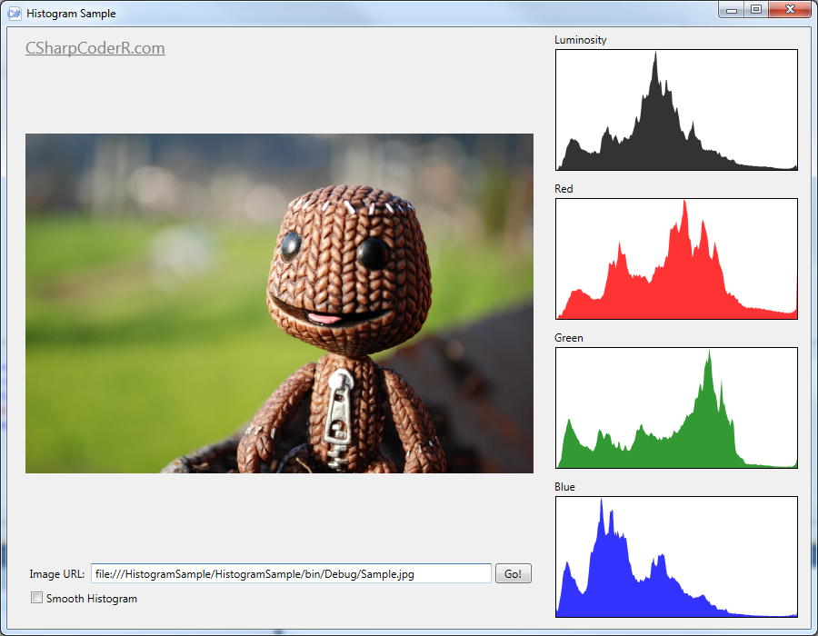
Task: Click the app icon in title bar
Action: (14, 13)
